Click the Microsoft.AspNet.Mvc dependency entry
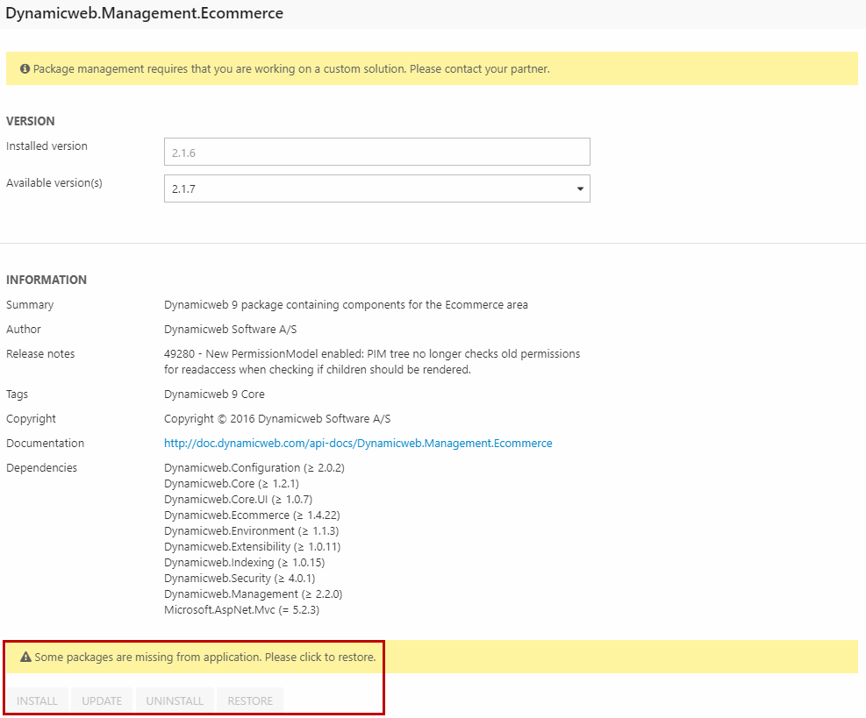 [241, 610]
